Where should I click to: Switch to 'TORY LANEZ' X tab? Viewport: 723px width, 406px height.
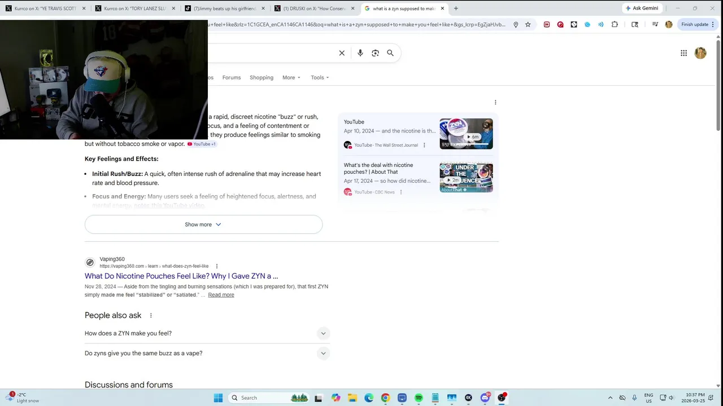coord(136,8)
